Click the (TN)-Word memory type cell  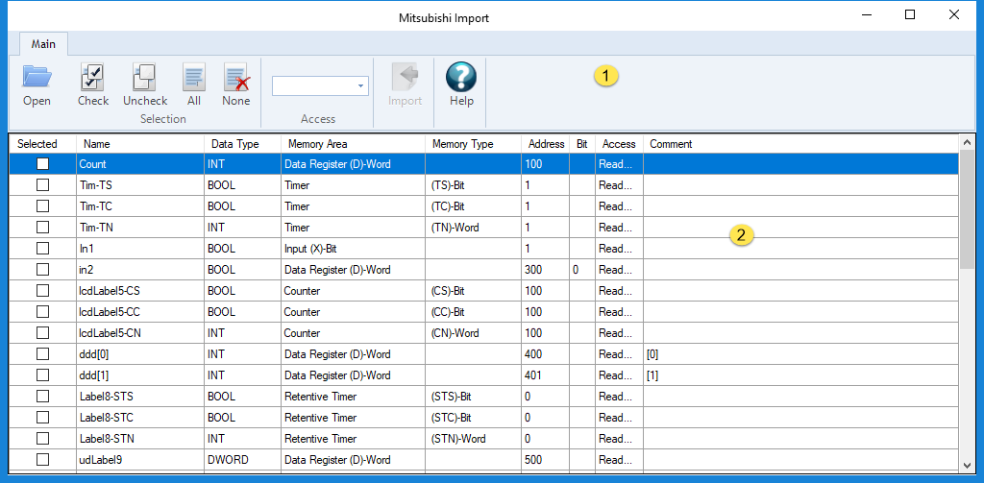pos(473,227)
